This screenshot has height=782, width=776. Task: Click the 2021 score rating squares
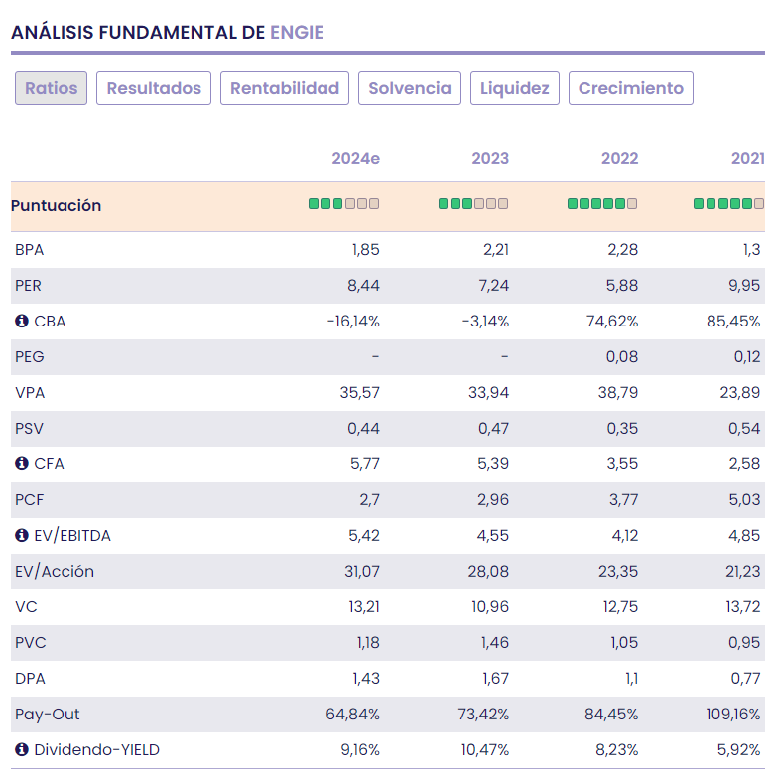pos(728,204)
